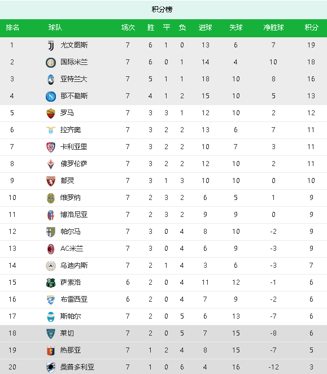Screen dimensions: 327x374
Task: Open team link 桑普多利亚
Action: (77, 367)
